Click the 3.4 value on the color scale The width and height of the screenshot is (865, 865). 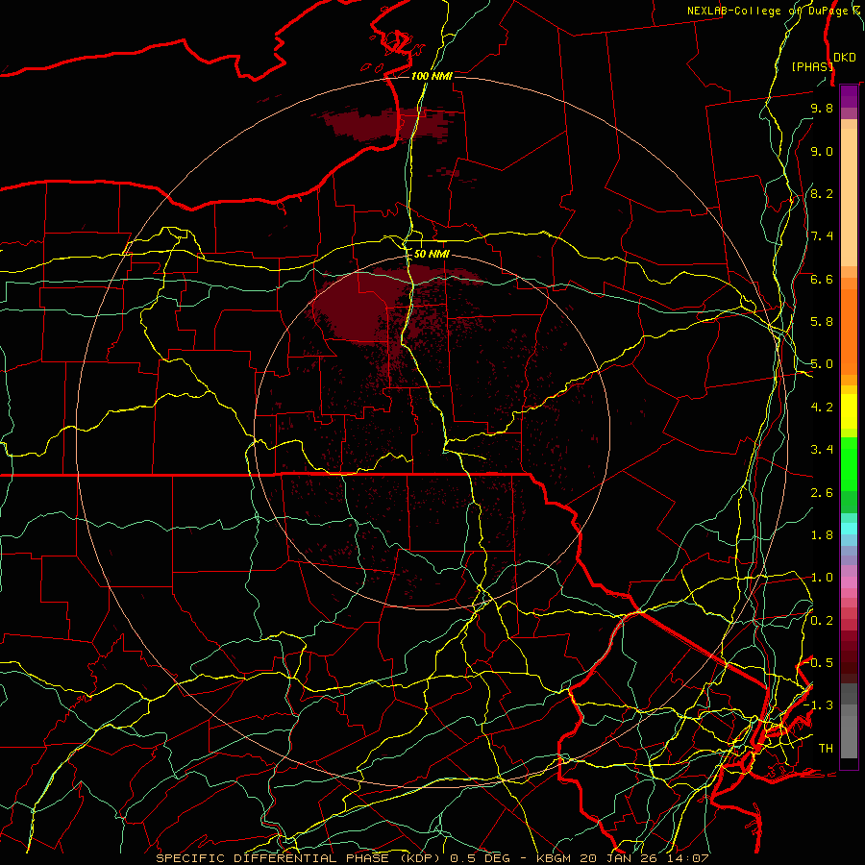pos(822,450)
